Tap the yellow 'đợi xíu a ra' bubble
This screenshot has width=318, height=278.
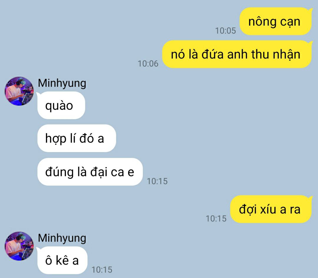click(x=271, y=209)
